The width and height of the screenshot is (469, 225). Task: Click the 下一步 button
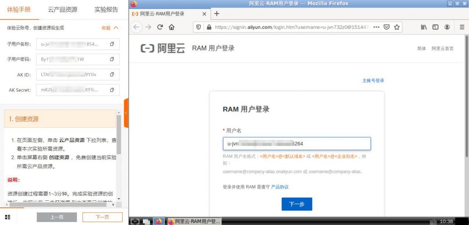pyautogui.click(x=297, y=204)
